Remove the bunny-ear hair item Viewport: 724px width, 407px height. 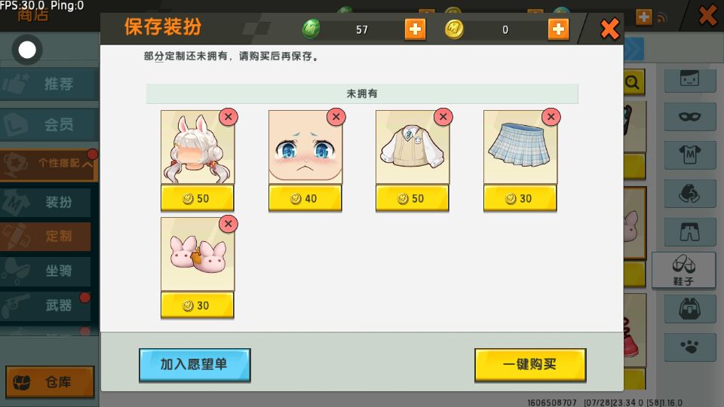pos(229,117)
